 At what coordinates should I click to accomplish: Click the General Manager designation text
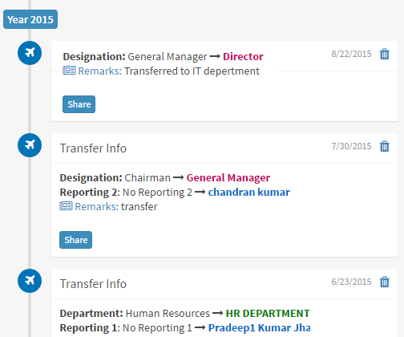click(228, 177)
